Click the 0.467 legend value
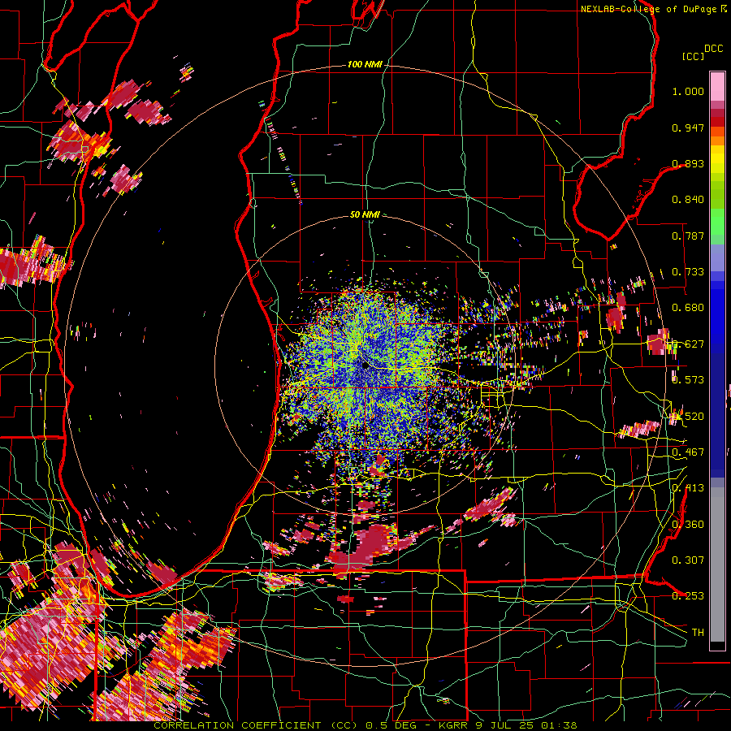This screenshot has height=731, width=731. [688, 452]
